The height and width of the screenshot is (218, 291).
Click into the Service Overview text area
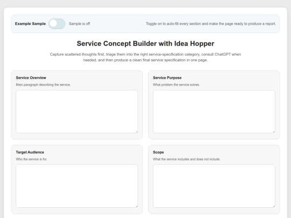point(77,111)
